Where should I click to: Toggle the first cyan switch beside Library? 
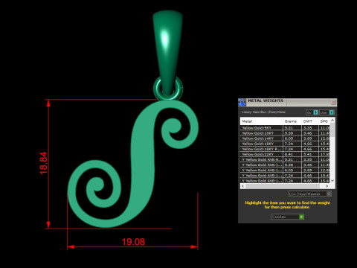(315, 112)
